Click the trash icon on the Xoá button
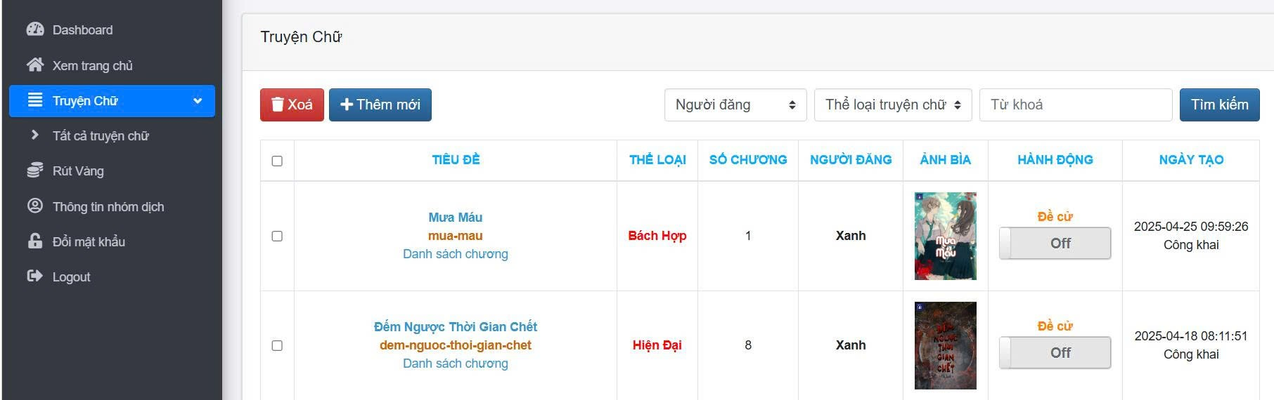 pyautogui.click(x=278, y=105)
